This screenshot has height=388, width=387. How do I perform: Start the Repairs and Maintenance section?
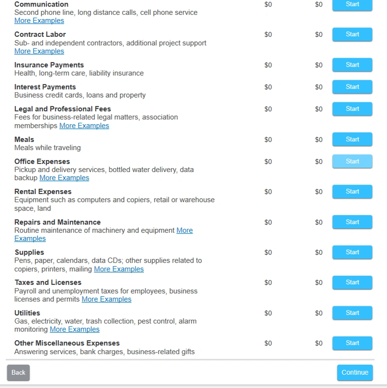tap(352, 222)
